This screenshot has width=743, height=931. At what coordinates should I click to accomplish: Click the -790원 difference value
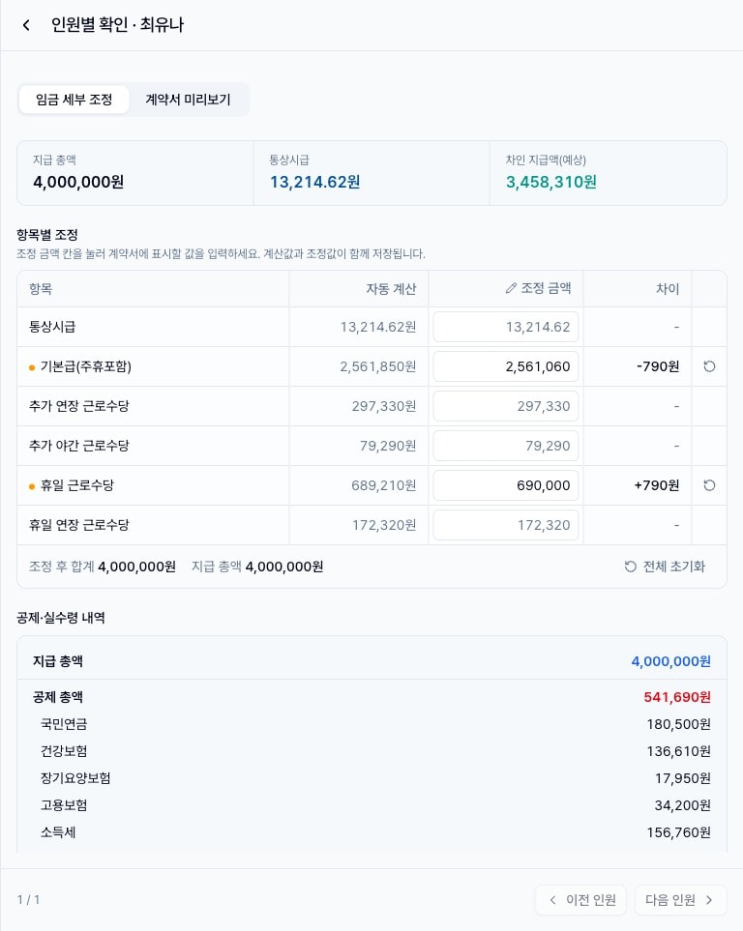(x=658, y=366)
